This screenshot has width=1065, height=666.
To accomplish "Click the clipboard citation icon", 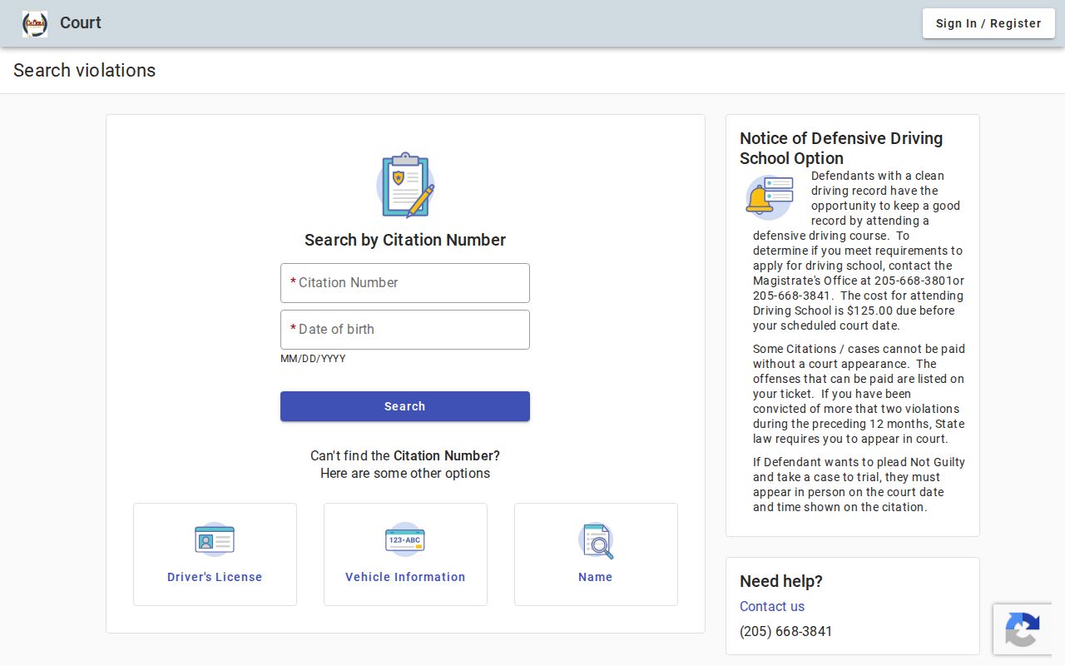I will [405, 185].
